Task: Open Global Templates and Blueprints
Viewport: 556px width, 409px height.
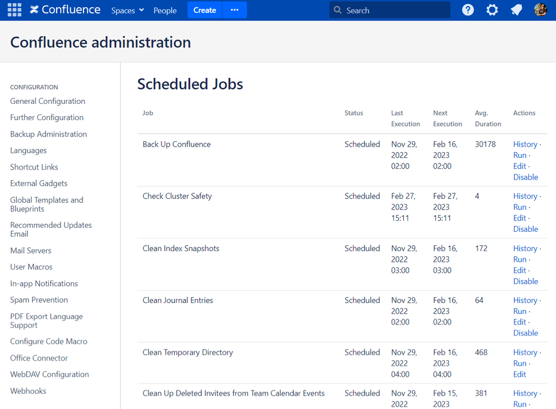Action: [47, 205]
